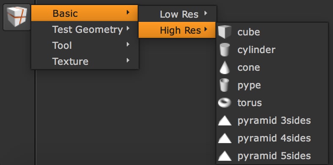Choose the cylinder shape icon
This screenshot has height=165, width=333.
pyautogui.click(x=225, y=50)
